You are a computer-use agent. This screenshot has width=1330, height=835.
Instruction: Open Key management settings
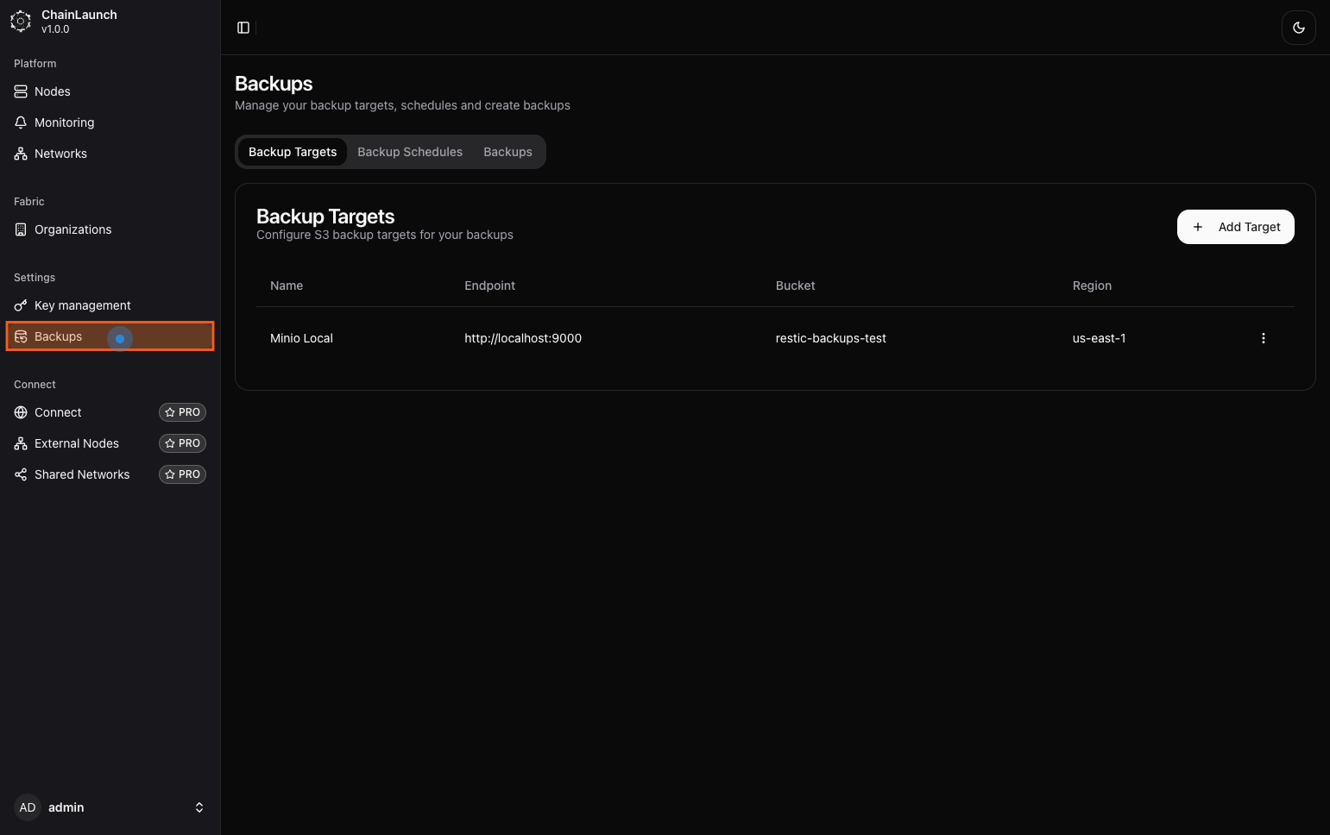(x=82, y=305)
